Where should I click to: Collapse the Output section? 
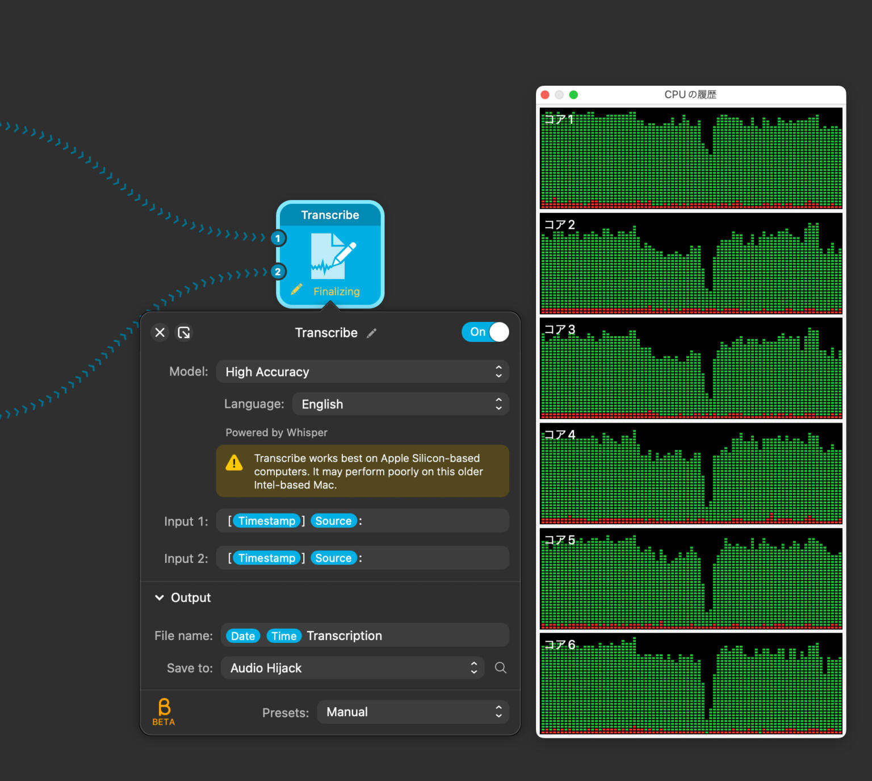pos(160,598)
